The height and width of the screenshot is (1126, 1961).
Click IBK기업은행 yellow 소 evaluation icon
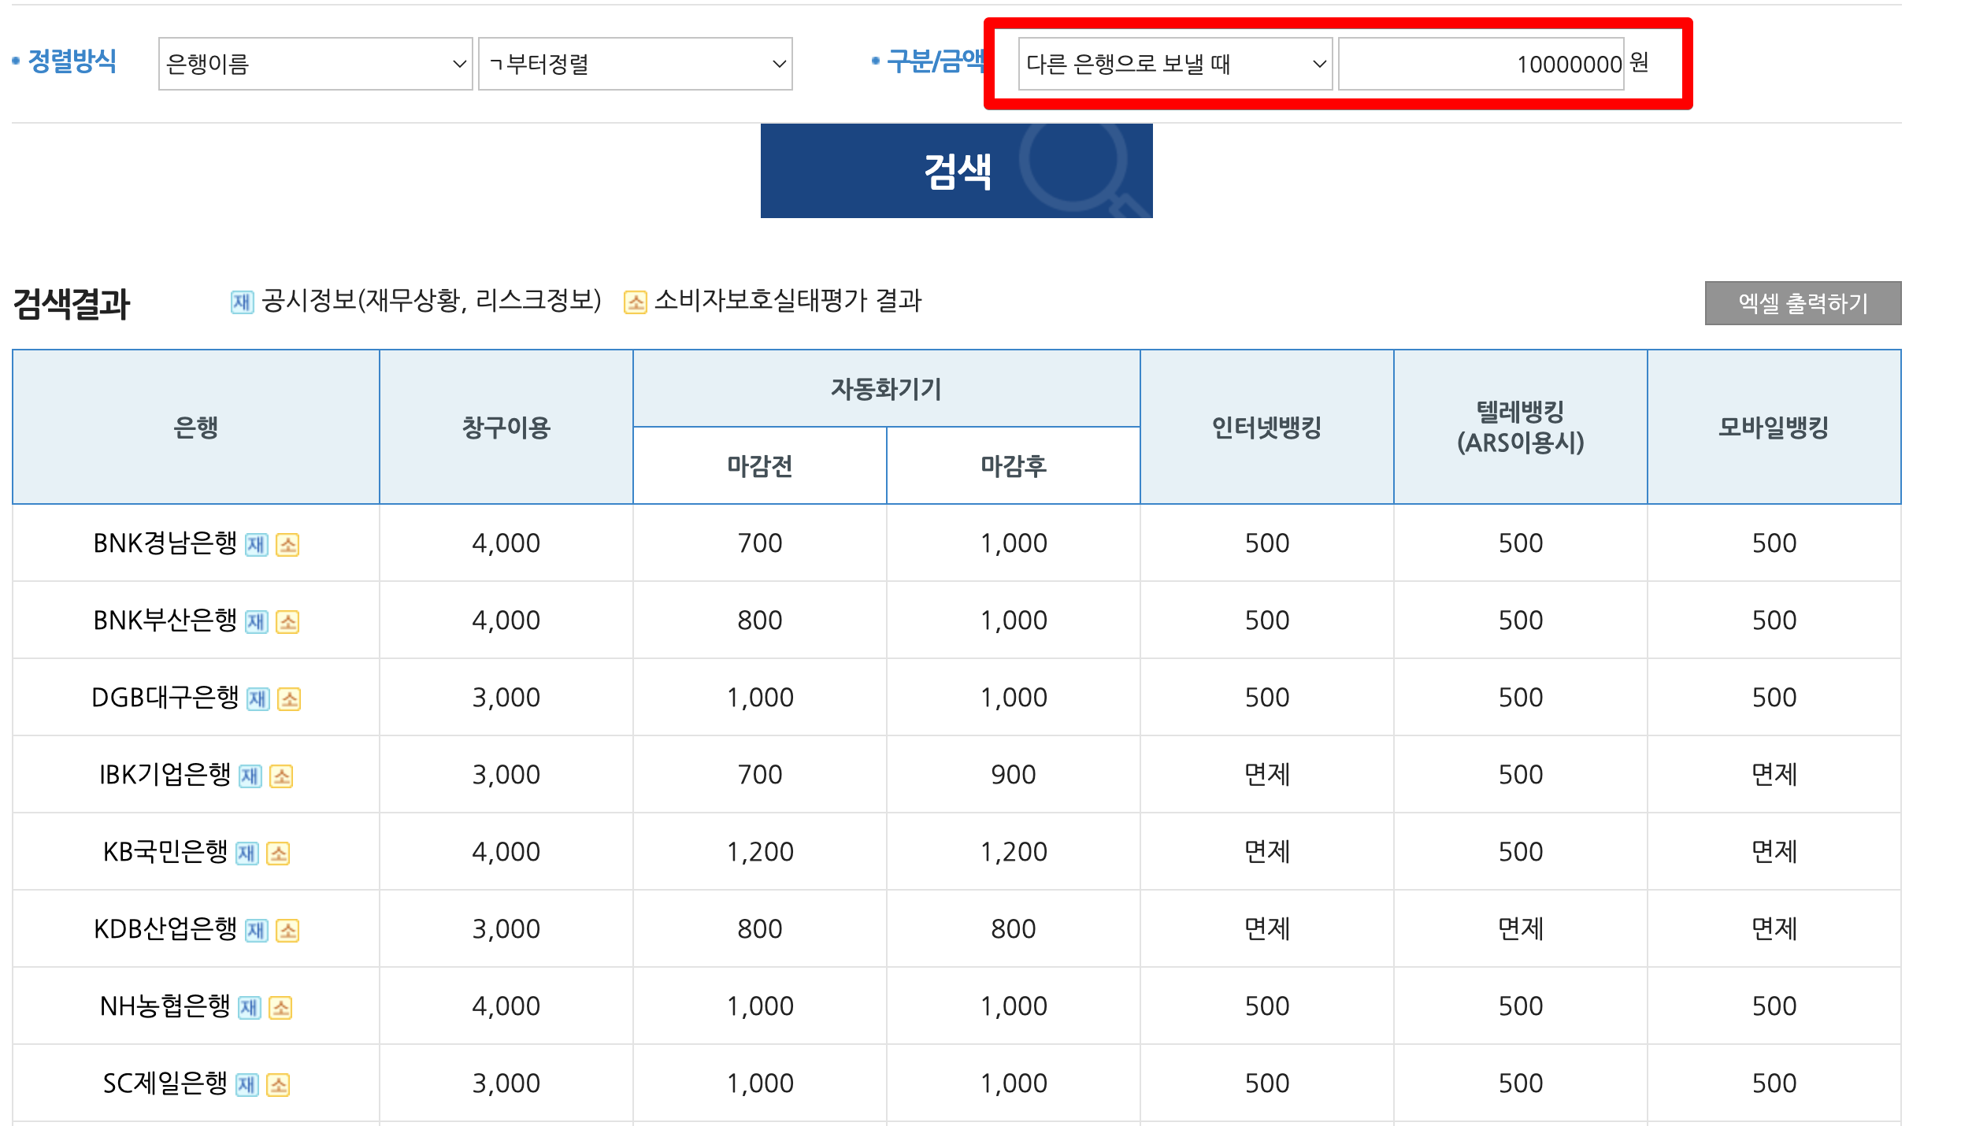click(281, 776)
